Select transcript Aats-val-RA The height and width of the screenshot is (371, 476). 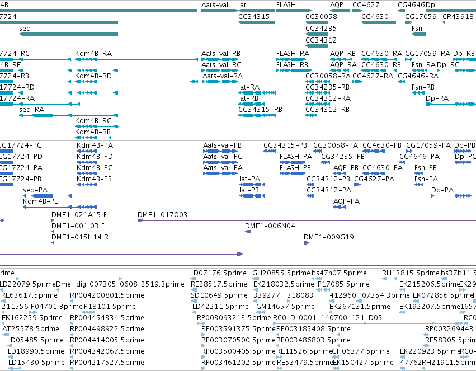(220, 82)
